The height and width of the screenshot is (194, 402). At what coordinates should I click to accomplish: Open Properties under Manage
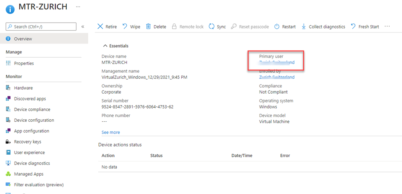pos(24,63)
